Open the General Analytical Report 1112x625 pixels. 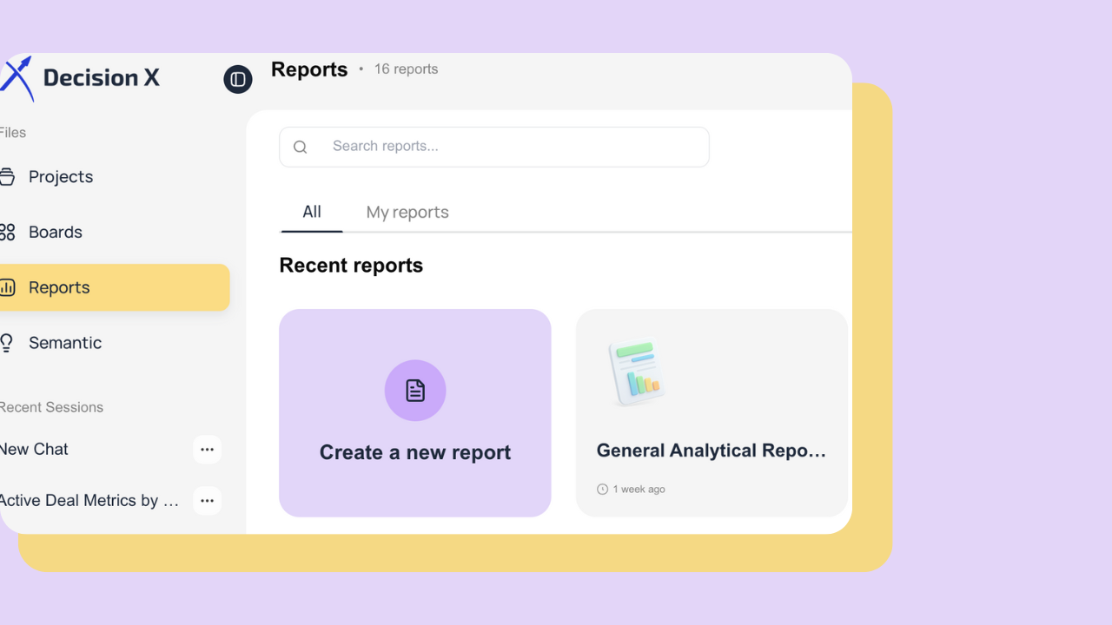(x=711, y=412)
